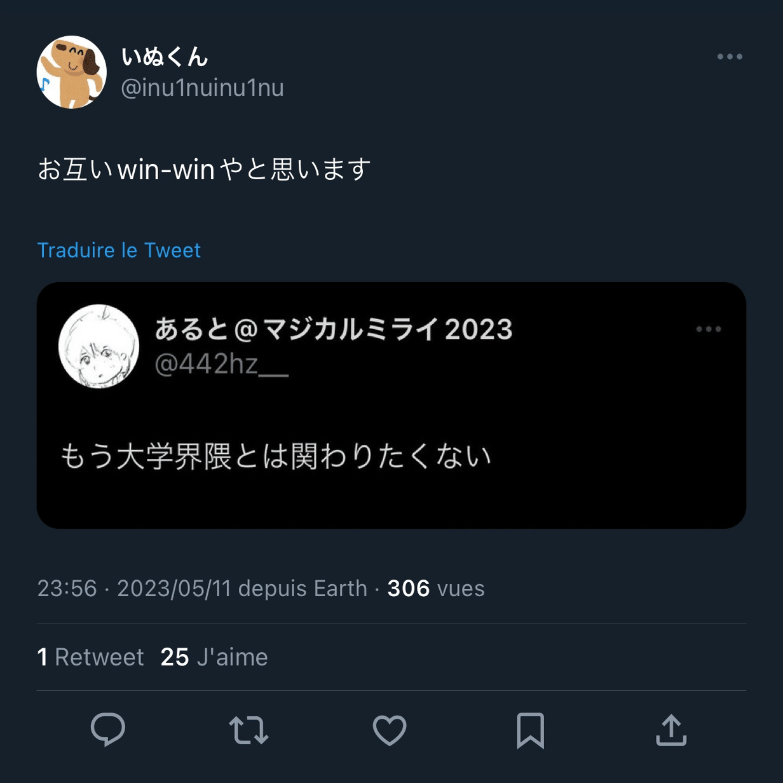Open the @inu1nuinu1nu handle
The width and height of the screenshot is (783, 783).
pyautogui.click(x=203, y=88)
